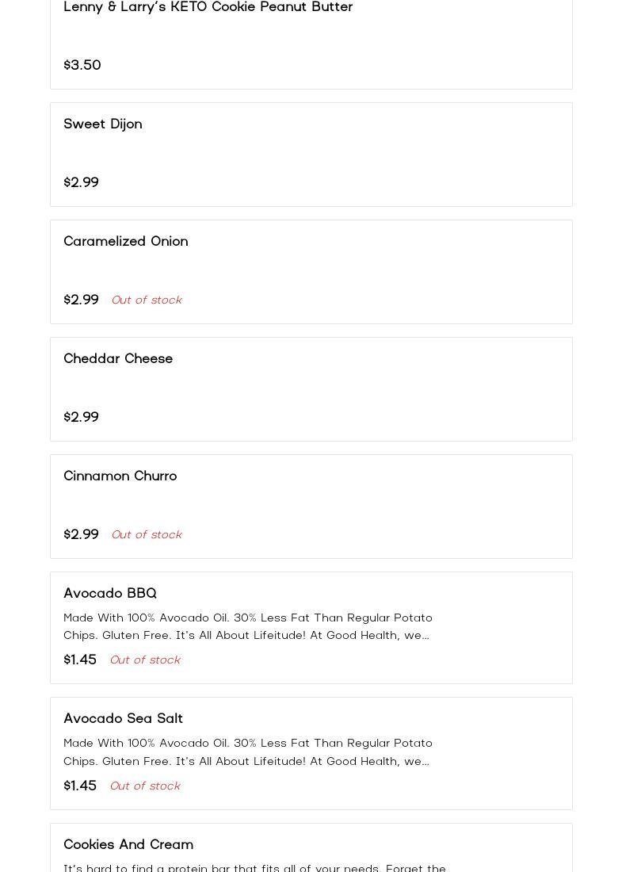Click Caramelized Onion's Out of stock label
This screenshot has width=622, height=872.
(x=147, y=300)
